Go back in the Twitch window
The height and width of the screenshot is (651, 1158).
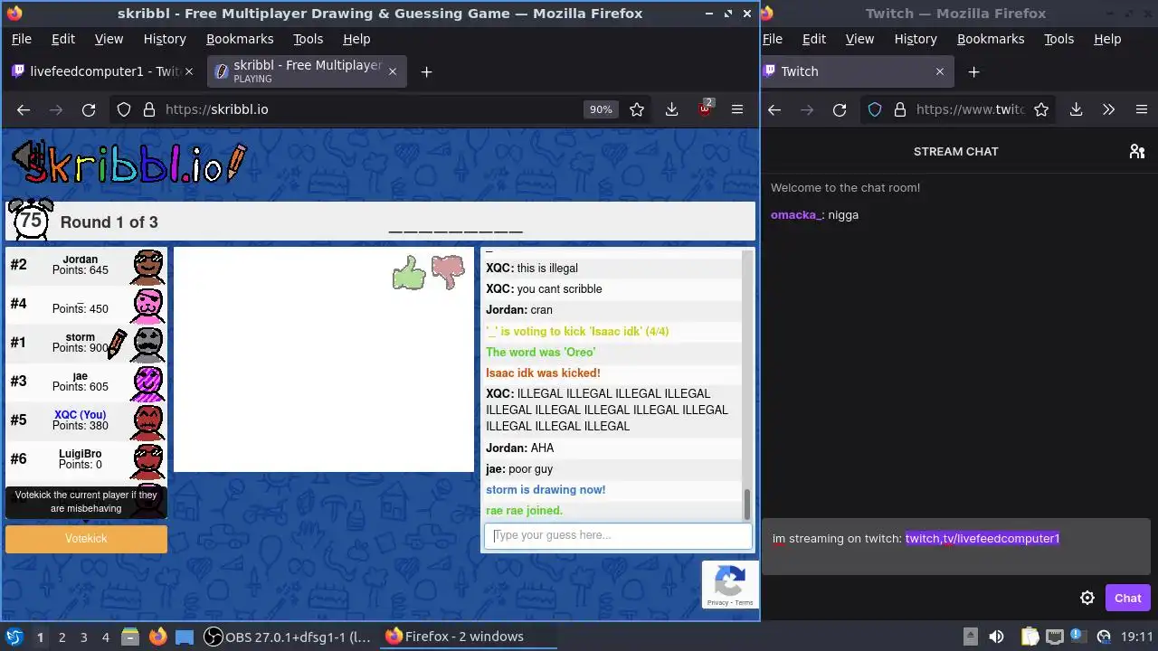click(774, 109)
